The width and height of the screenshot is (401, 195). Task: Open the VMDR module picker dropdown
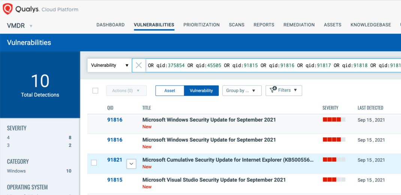click(31, 26)
